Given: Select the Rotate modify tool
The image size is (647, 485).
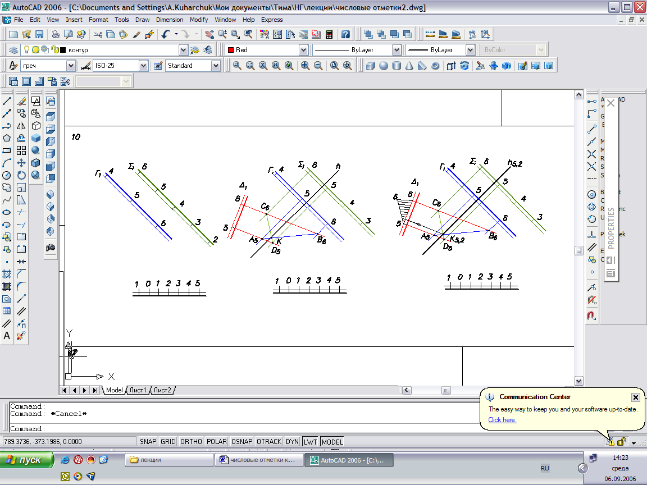Looking at the screenshot, I should click(21, 175).
